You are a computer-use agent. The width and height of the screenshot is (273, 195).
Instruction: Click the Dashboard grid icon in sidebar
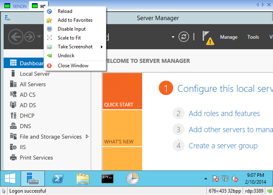coord(13,63)
